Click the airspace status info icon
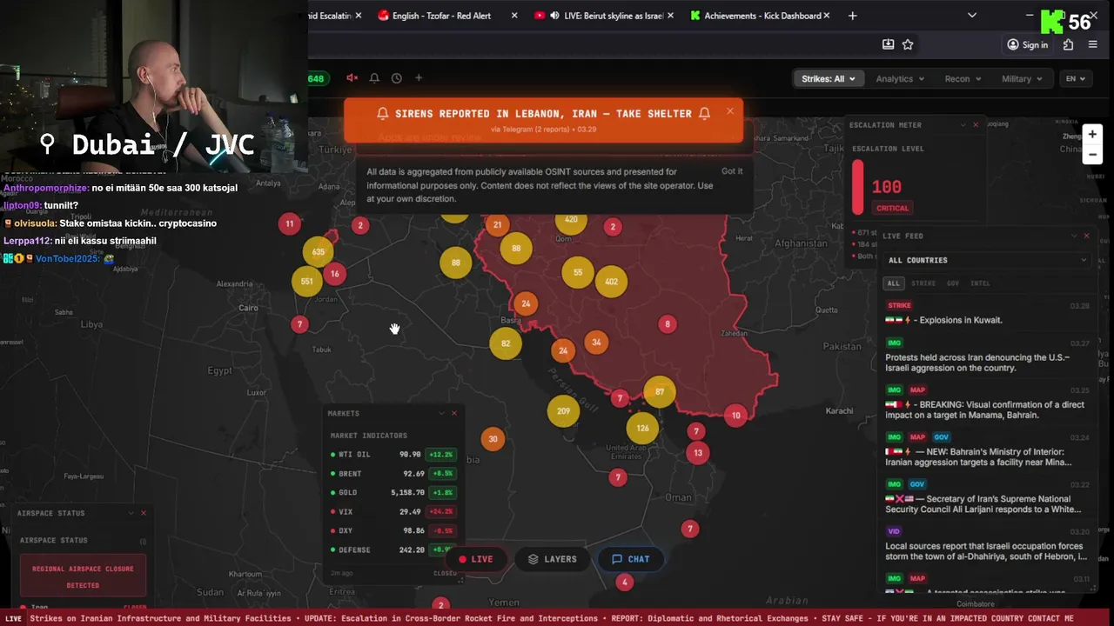 pyautogui.click(x=143, y=541)
